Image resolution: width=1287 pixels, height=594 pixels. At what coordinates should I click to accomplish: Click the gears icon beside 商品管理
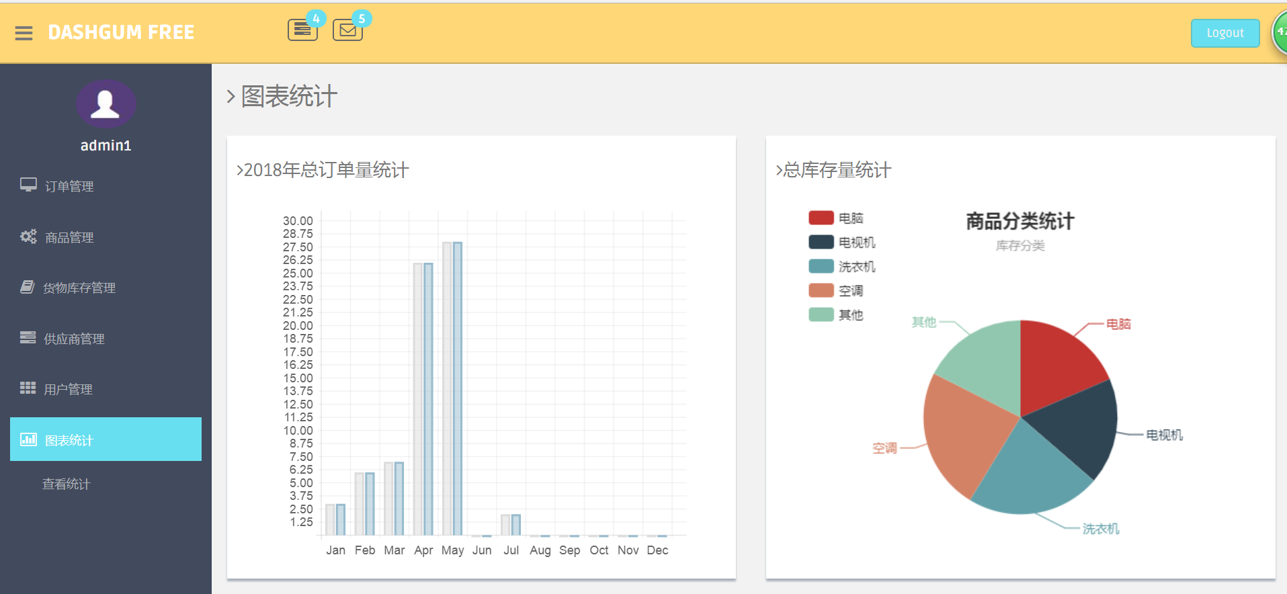(x=28, y=237)
